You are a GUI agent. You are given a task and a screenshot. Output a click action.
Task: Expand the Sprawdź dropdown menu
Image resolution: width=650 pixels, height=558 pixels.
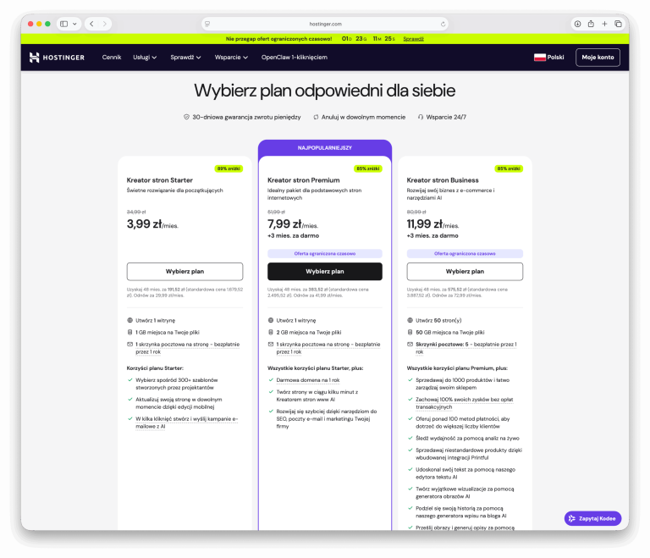point(185,58)
